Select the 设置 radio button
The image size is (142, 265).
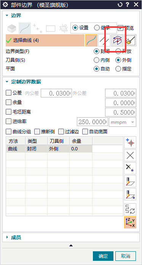[75, 28]
